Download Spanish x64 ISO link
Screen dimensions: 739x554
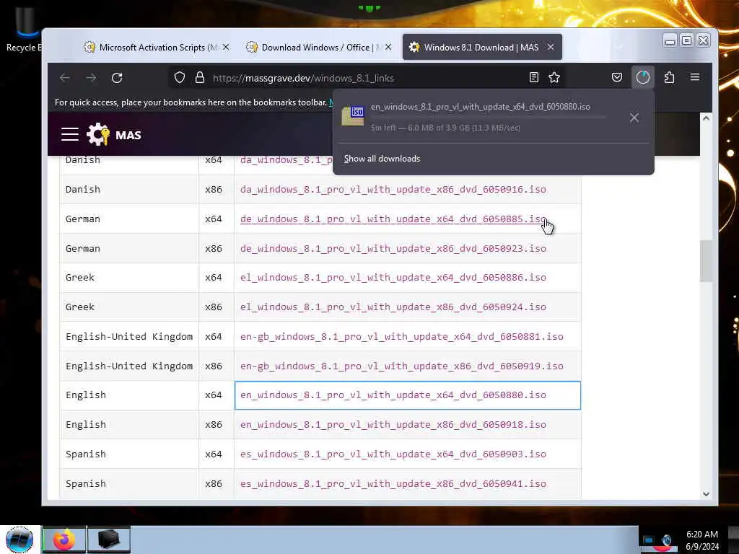click(x=393, y=454)
